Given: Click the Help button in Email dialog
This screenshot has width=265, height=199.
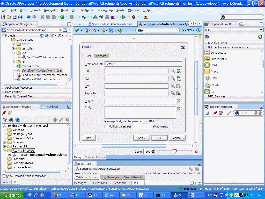Looking at the screenshot, I should 89,138.
